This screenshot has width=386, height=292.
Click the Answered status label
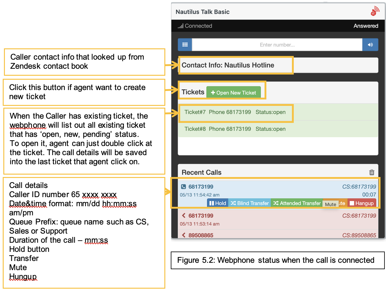pyautogui.click(x=366, y=26)
